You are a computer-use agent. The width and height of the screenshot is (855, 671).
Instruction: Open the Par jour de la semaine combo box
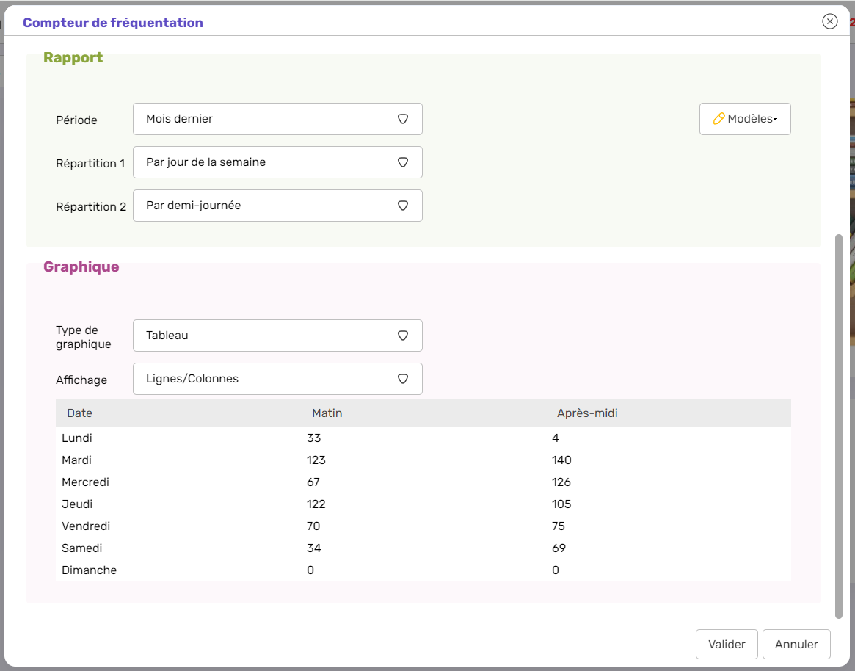tap(264, 162)
